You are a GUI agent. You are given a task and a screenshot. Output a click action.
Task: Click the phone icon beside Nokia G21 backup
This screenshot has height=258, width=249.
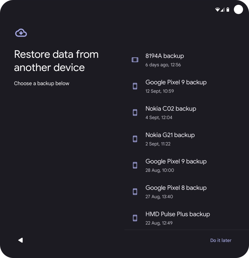135,139
